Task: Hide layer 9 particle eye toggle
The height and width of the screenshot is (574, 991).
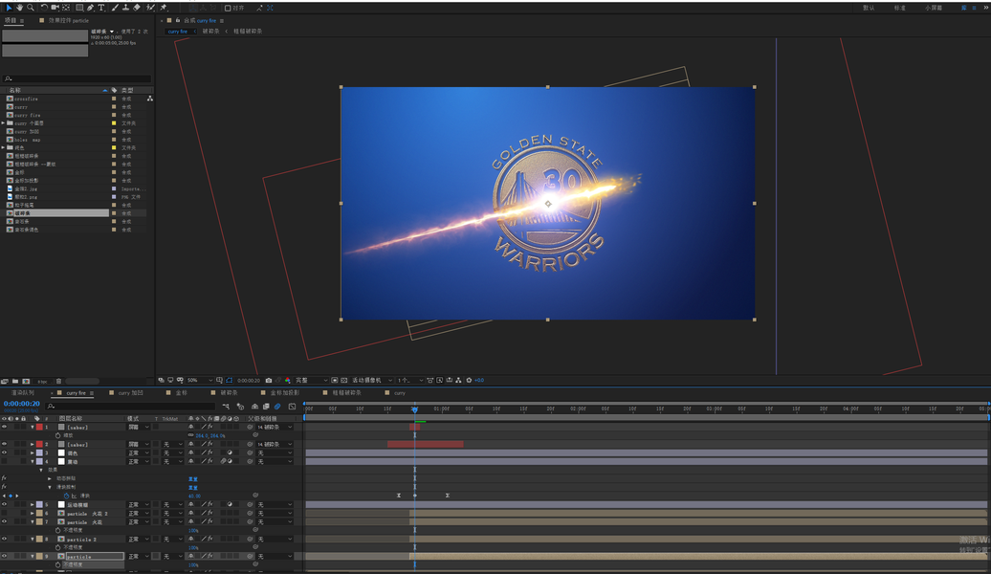Action: pyautogui.click(x=5, y=556)
